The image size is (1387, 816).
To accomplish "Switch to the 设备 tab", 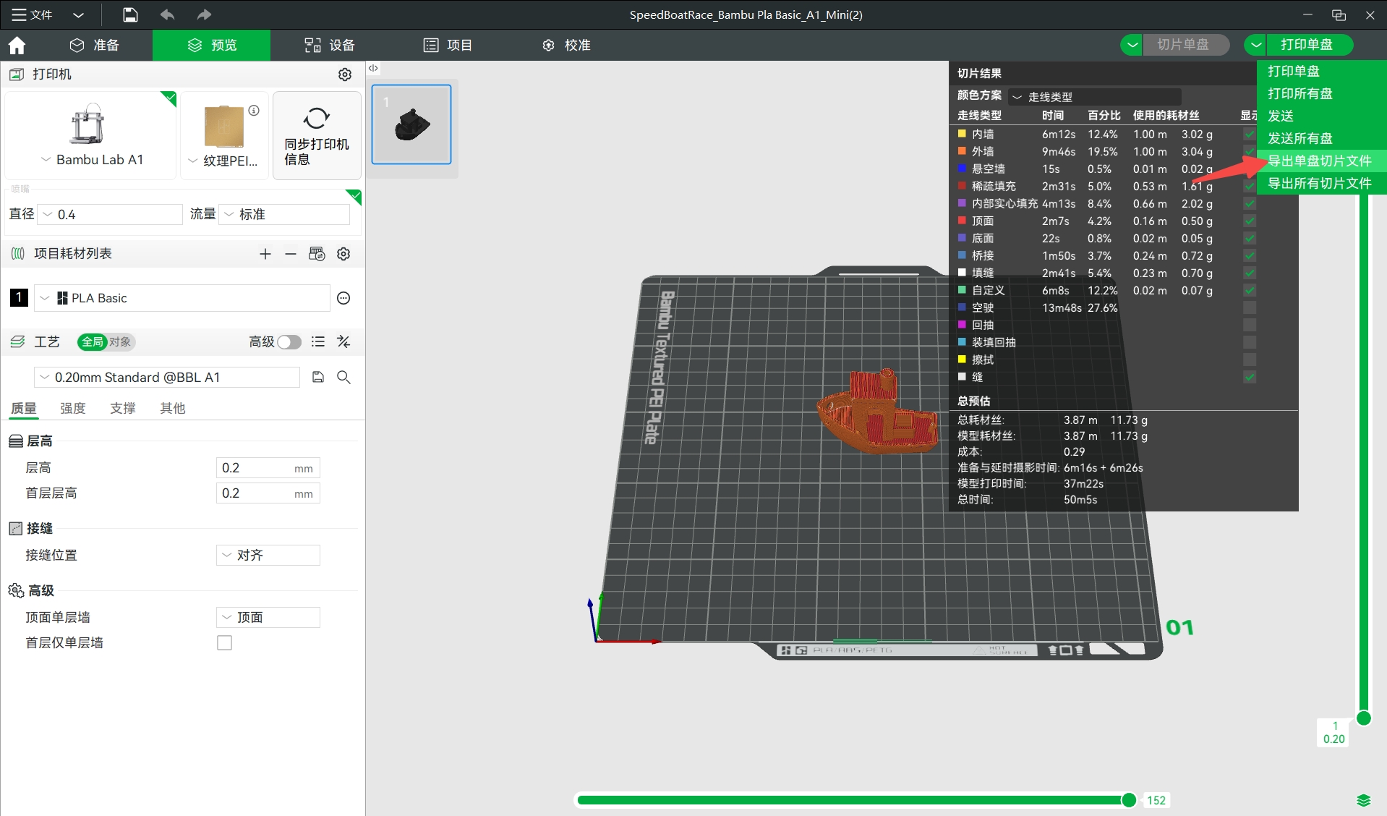I will tap(329, 45).
